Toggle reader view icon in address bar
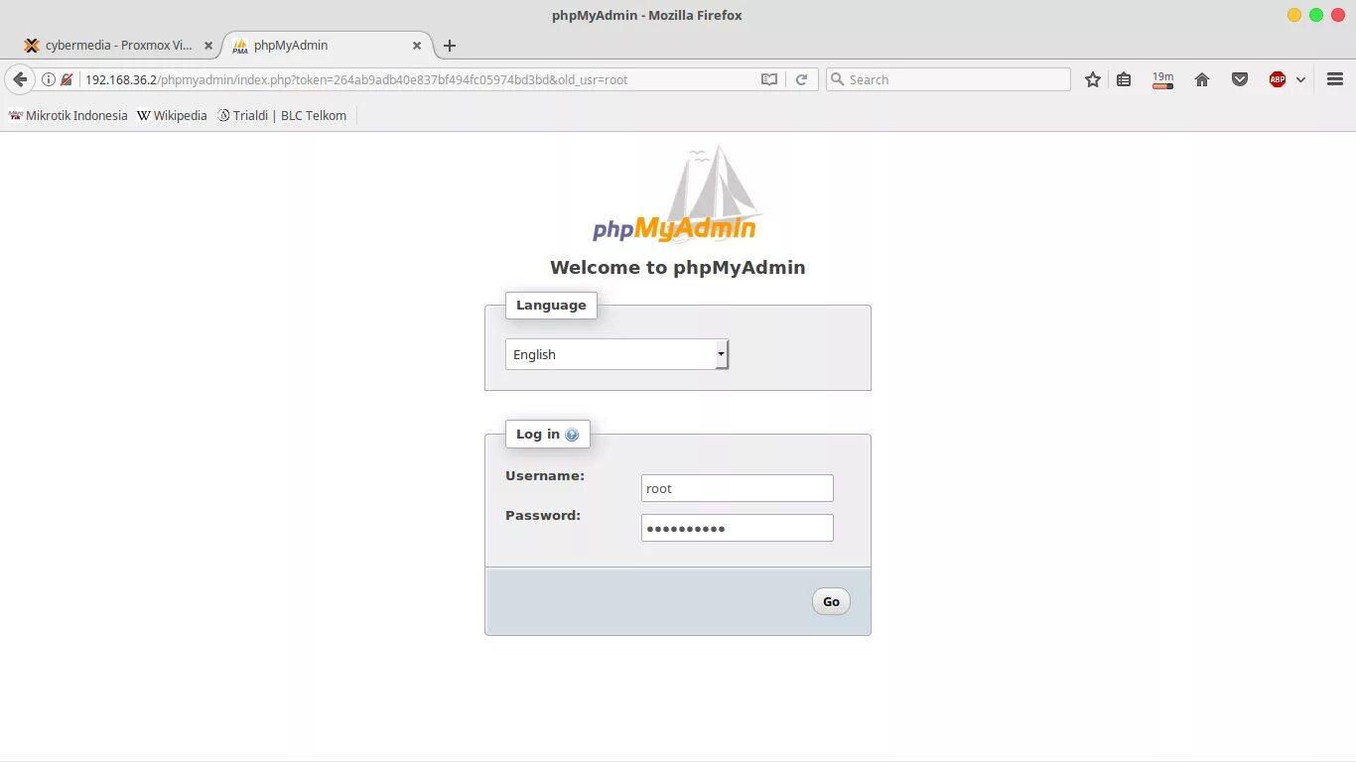Image resolution: width=1356 pixels, height=762 pixels. [x=769, y=79]
